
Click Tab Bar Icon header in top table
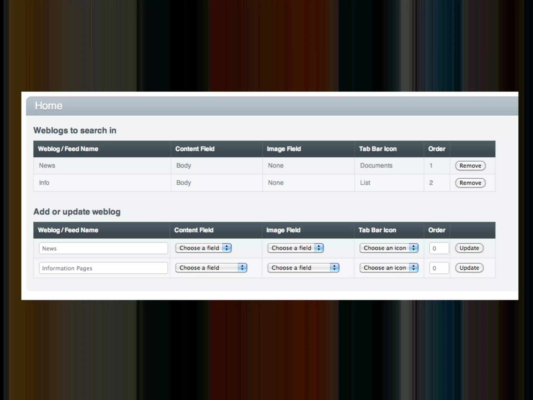coord(378,149)
